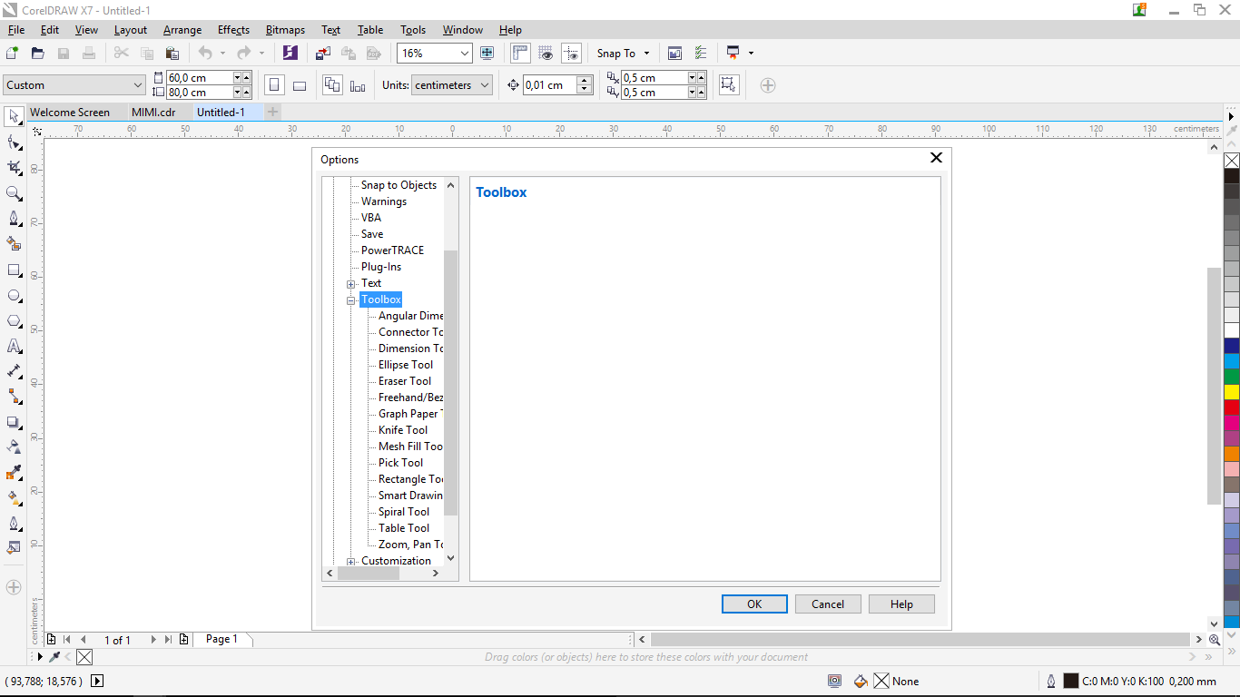Select the Crop tool
Screen dimensions: 1240x697
click(x=14, y=168)
